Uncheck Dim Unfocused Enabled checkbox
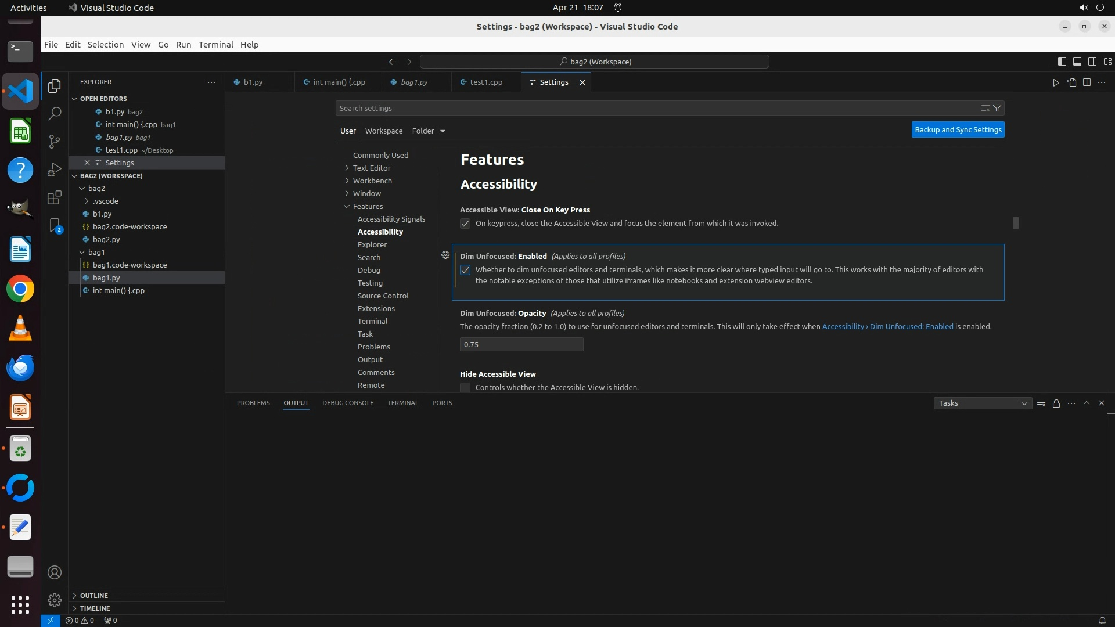Image resolution: width=1115 pixels, height=627 pixels. pos(465,270)
